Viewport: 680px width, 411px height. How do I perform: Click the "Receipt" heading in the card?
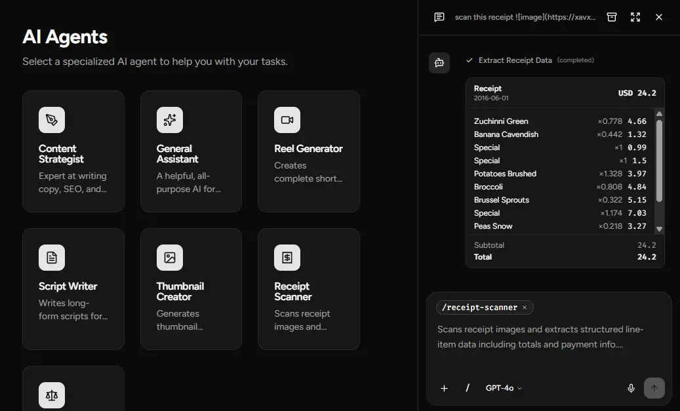(487, 88)
